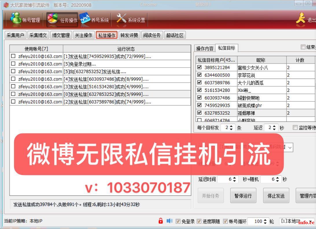
Task: Sort by the 使用帐号[7] column header
Action: [x=36, y=49]
